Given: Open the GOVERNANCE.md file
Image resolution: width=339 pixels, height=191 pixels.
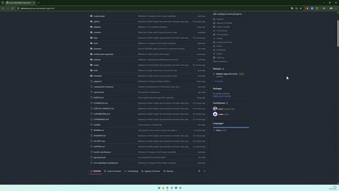Looking at the screenshot, I should pyautogui.click(x=101, y=119).
